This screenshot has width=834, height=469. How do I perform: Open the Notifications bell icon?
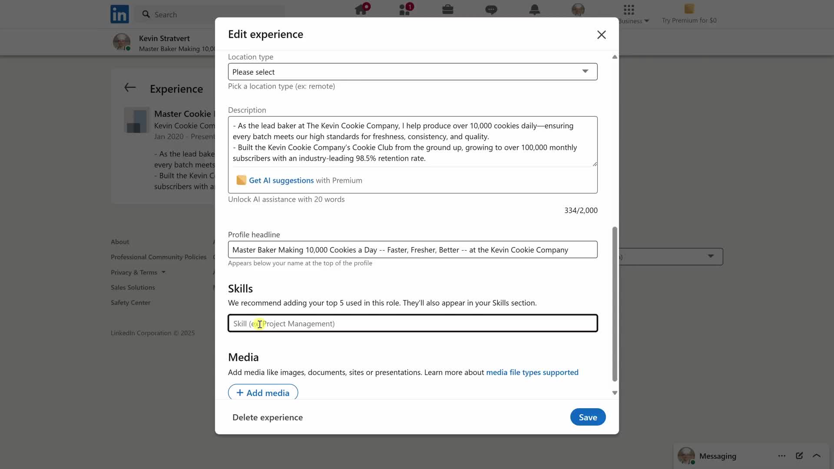click(x=535, y=10)
